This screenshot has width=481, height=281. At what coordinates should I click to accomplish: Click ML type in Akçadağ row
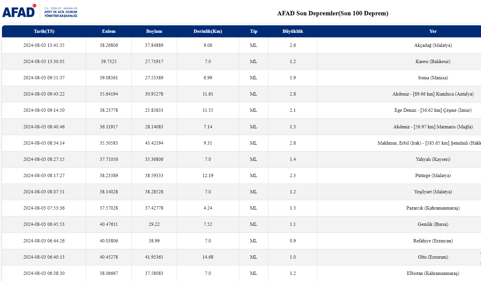point(253,45)
